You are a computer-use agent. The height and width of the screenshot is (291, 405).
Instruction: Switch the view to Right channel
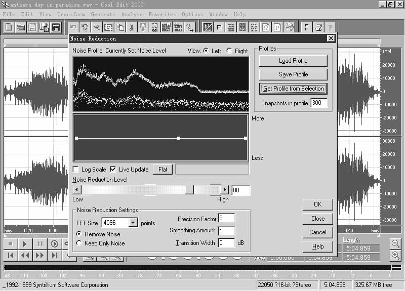[x=229, y=51]
